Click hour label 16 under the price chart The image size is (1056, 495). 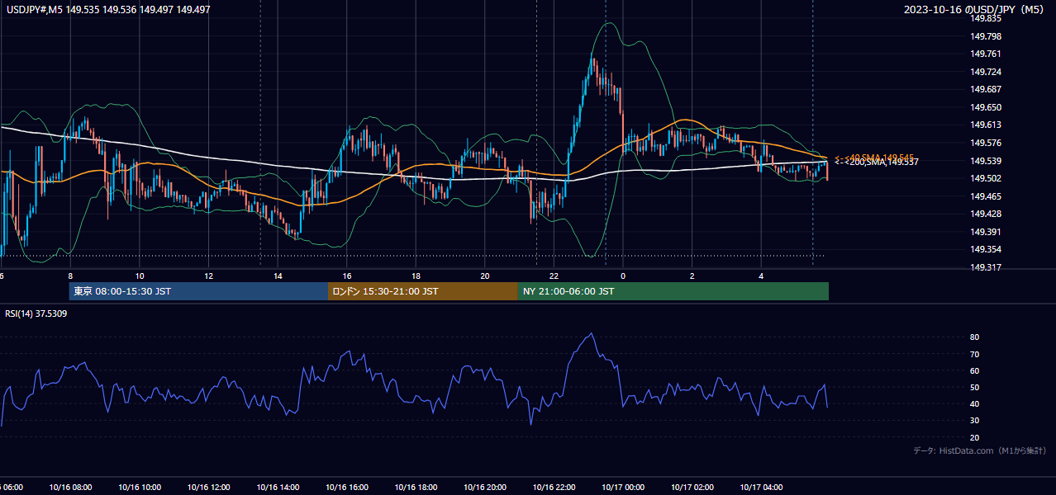[347, 276]
